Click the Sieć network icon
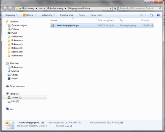 [x=7, y=109]
